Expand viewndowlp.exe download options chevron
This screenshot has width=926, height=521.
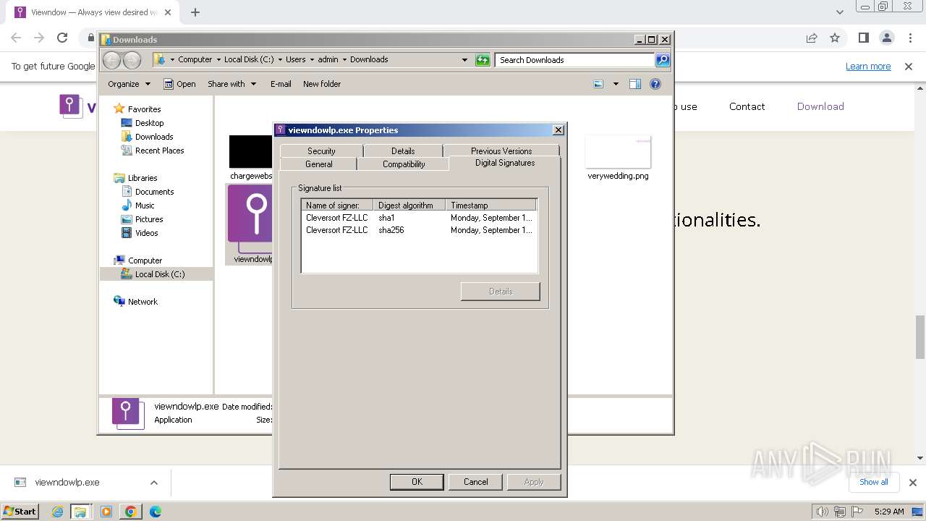153,483
